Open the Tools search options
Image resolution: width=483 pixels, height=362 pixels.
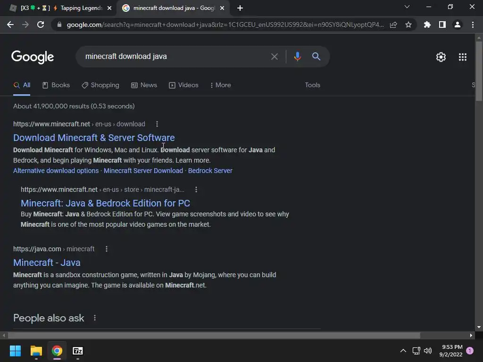tap(312, 85)
